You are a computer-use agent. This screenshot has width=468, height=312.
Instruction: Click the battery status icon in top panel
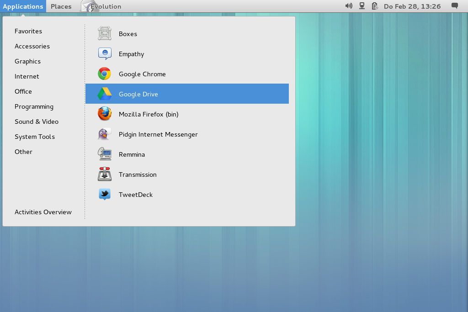[x=375, y=6]
